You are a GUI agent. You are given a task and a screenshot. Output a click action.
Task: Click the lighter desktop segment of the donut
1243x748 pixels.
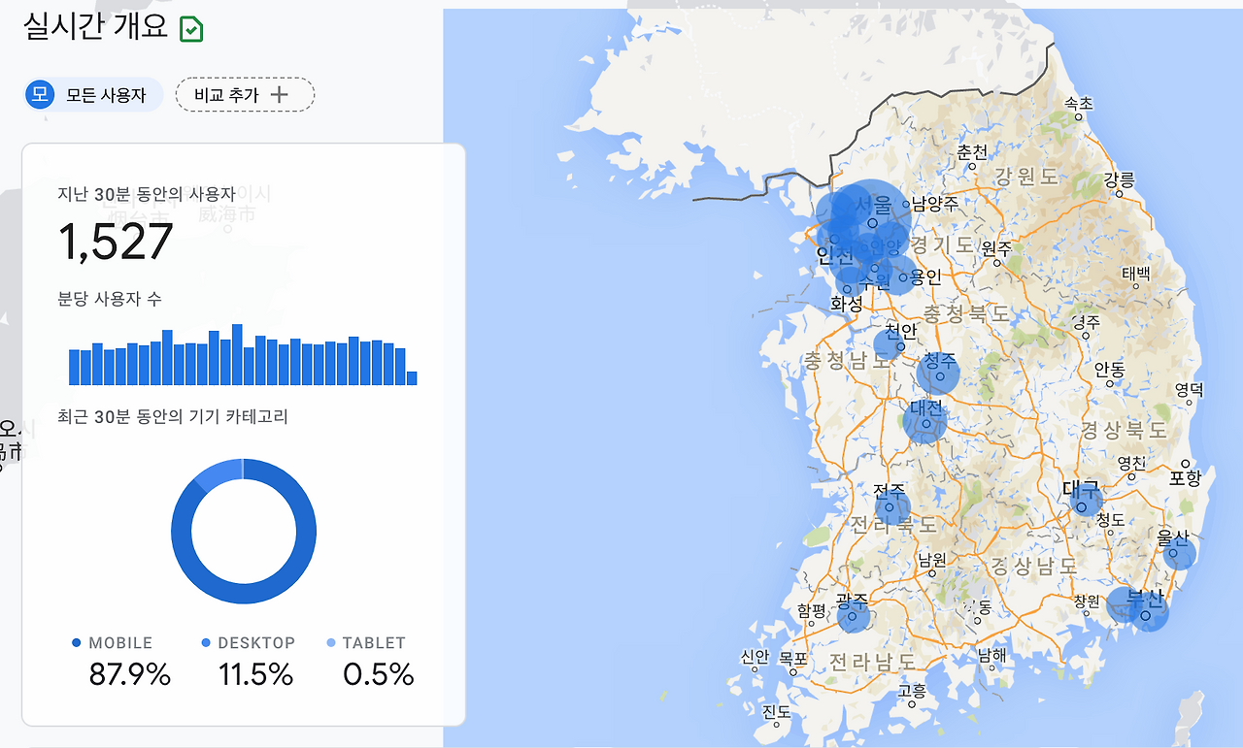tap(218, 472)
